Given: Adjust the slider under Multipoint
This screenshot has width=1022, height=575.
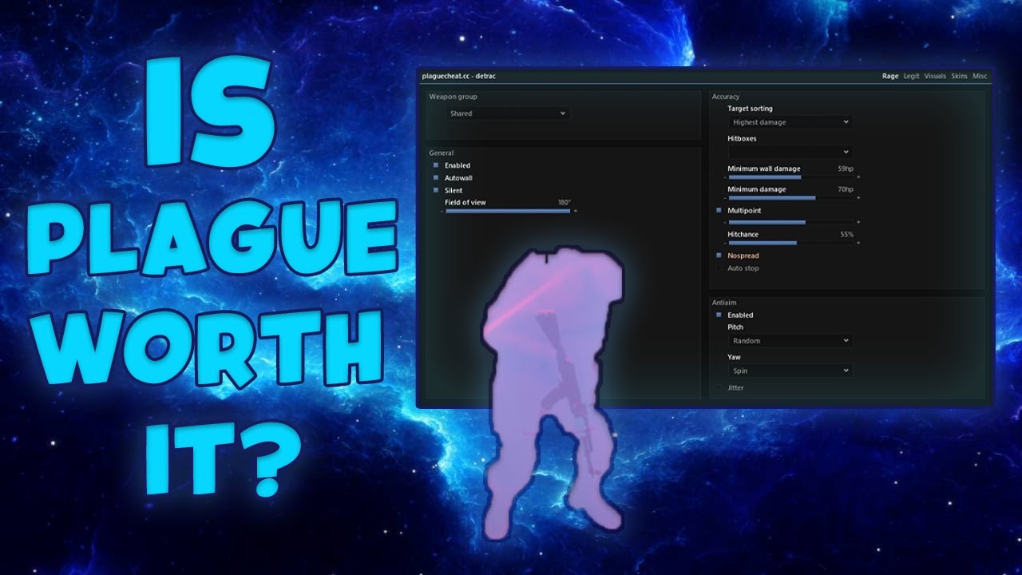Looking at the screenshot, I should 790,222.
